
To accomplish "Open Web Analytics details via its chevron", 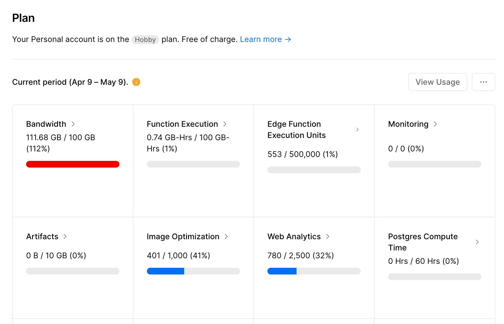I will click(x=328, y=236).
